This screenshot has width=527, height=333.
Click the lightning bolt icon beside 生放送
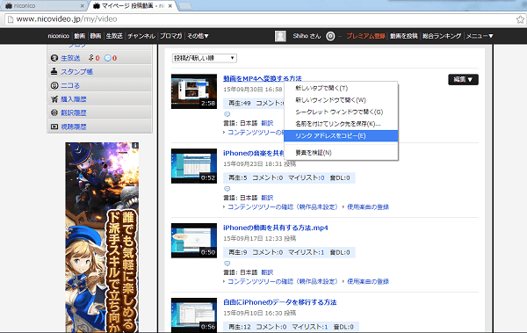(90, 58)
